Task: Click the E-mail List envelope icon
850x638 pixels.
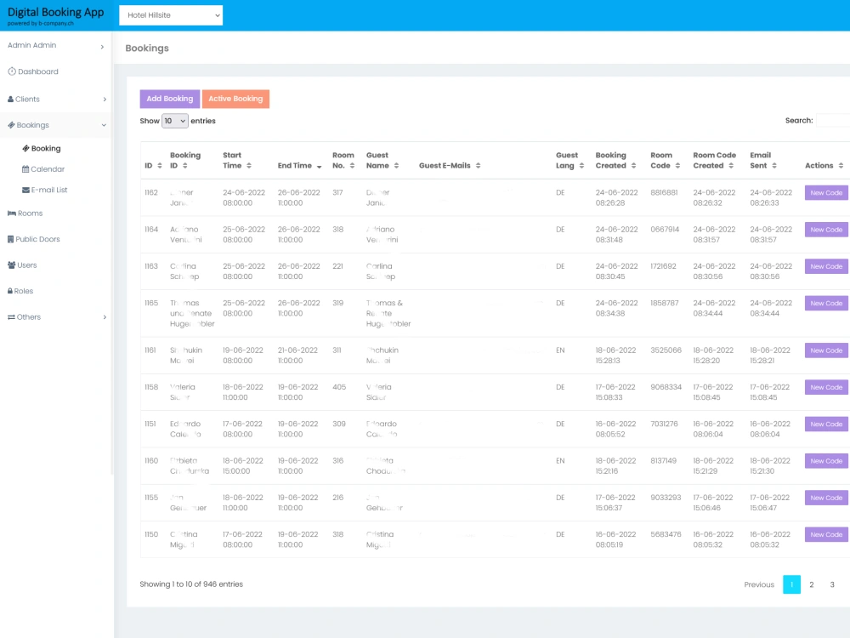Action: pos(25,190)
